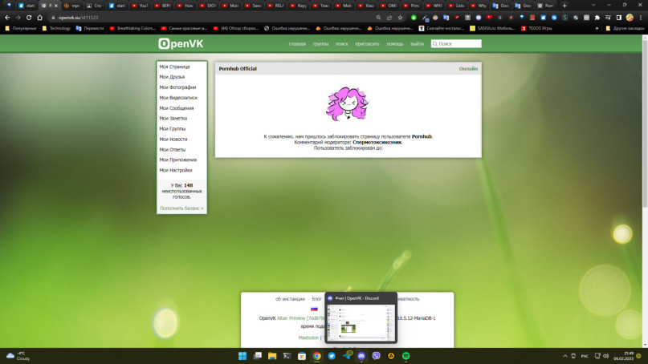Open the clock showing 21:49
This screenshot has height=364, width=648.
pos(624,356)
